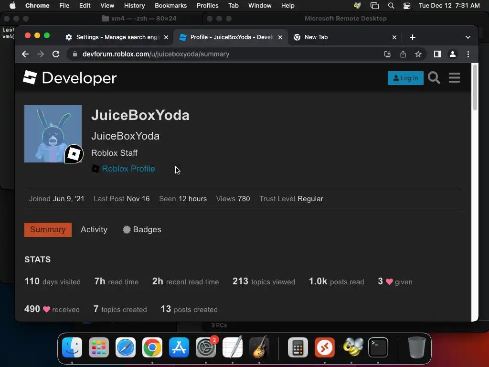
Task: Select the Profile - JuiceBoxYoda tab
Action: click(230, 37)
